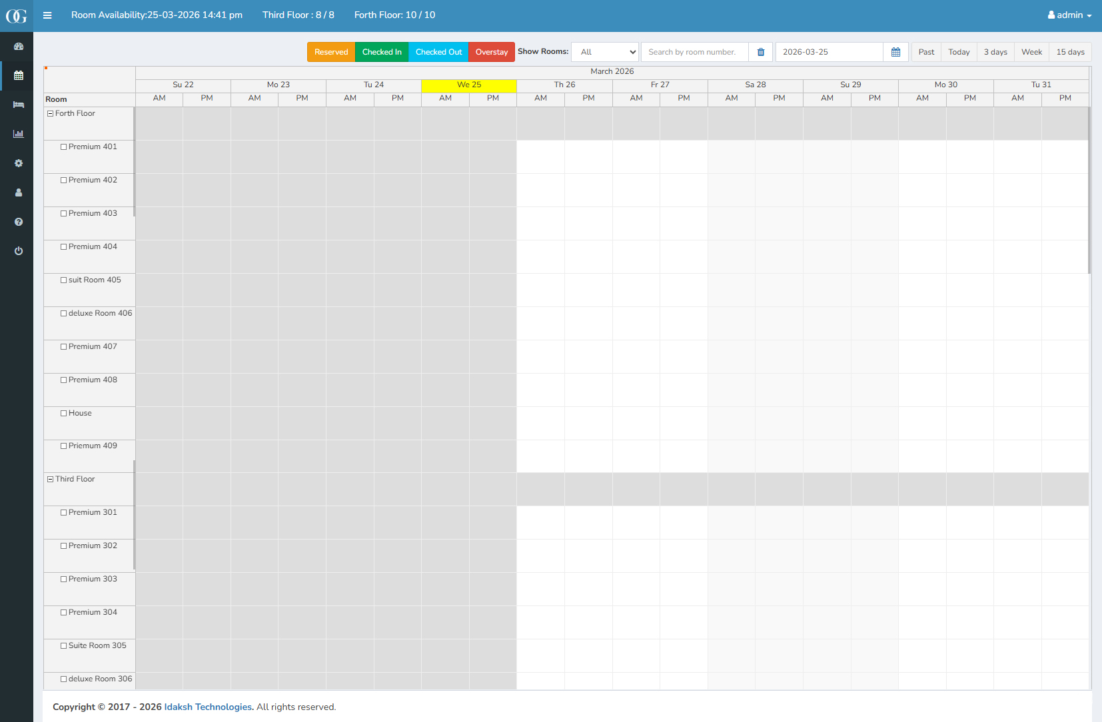Open the Show Rooms dropdown

pos(605,52)
